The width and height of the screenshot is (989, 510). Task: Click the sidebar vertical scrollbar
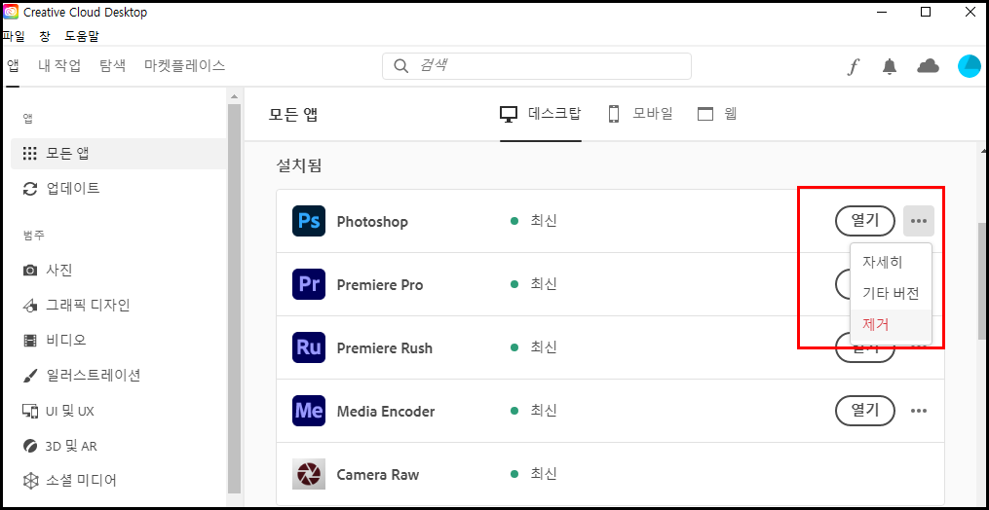(x=234, y=299)
